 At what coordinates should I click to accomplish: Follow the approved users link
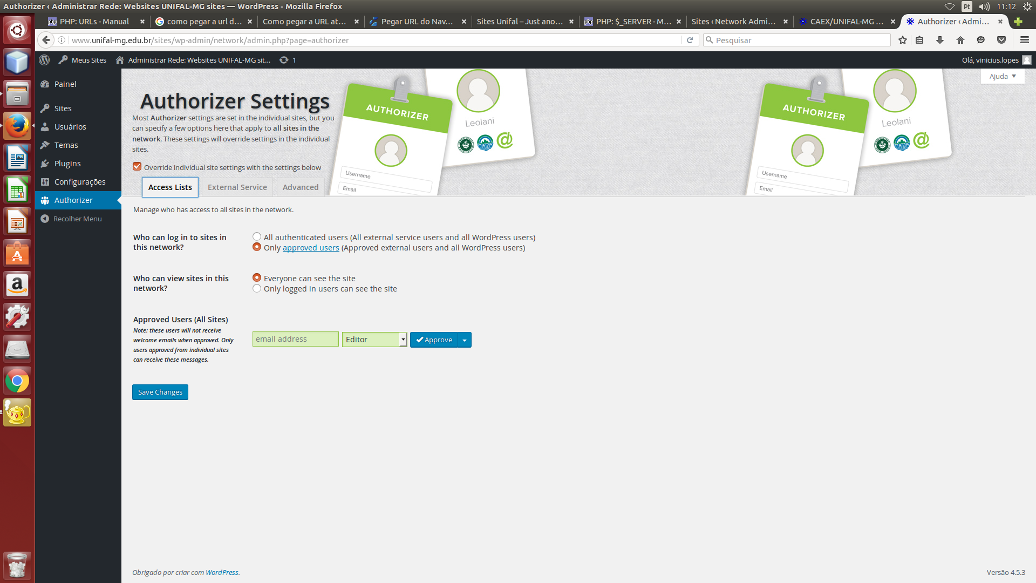tap(311, 248)
